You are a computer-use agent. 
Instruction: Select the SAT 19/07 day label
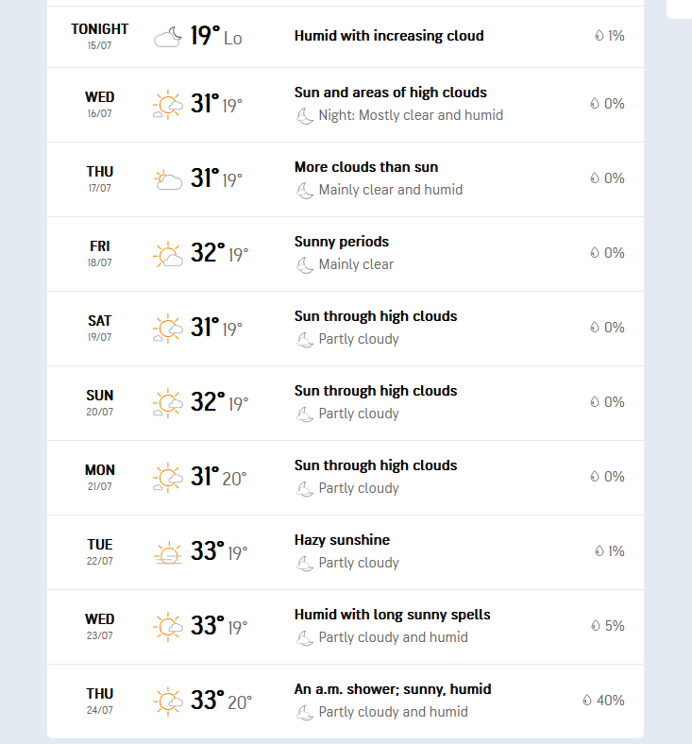(x=100, y=328)
